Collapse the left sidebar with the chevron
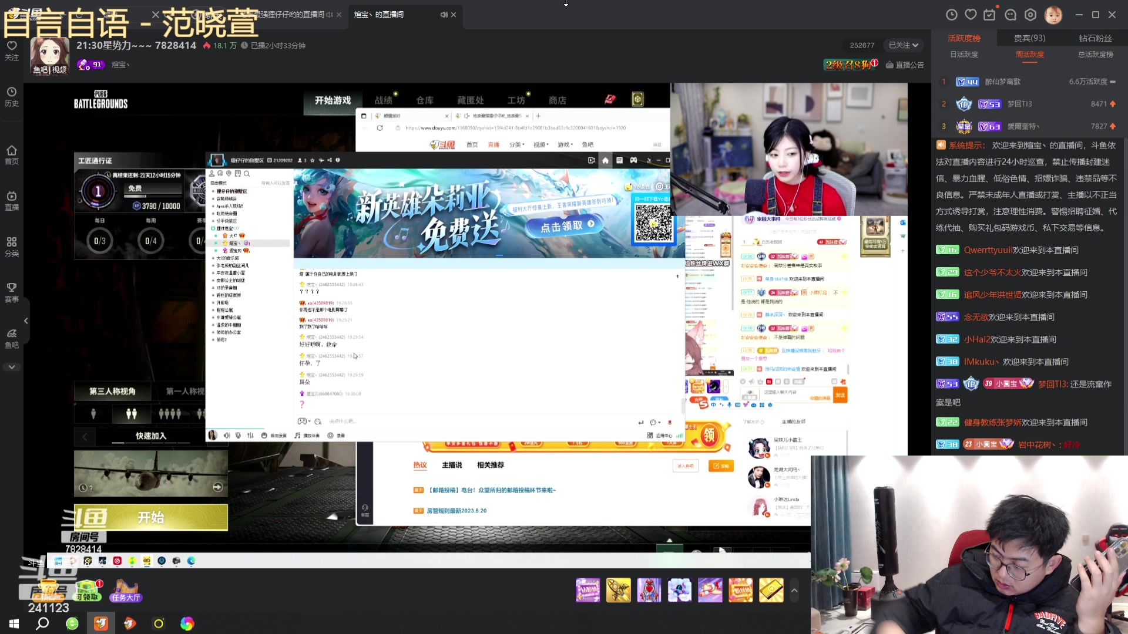 (26, 321)
